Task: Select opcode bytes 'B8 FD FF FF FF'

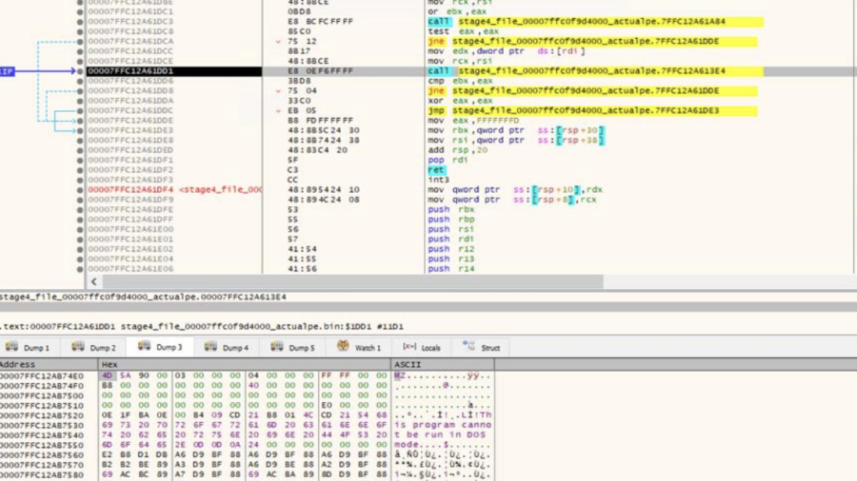Action: coord(320,121)
